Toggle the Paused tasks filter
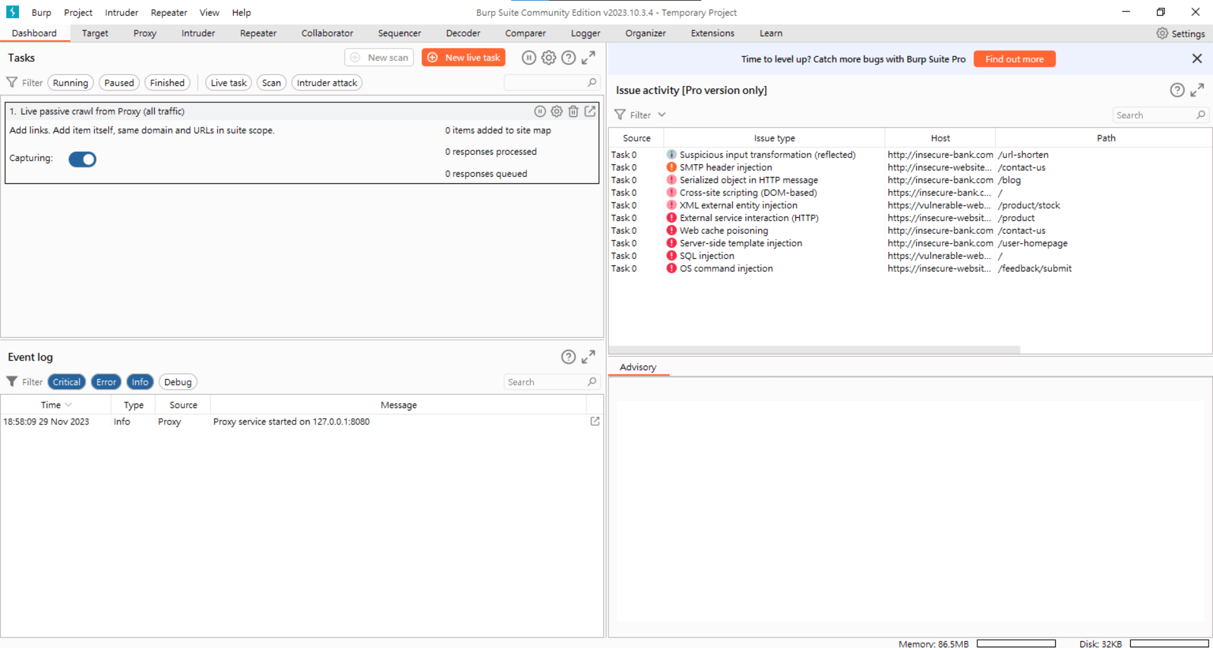Image resolution: width=1213 pixels, height=648 pixels. coord(119,83)
